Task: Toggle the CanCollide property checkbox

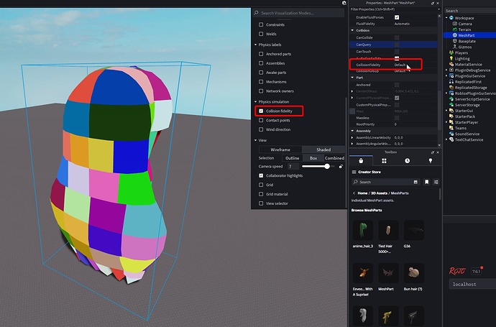Action: [x=397, y=37]
